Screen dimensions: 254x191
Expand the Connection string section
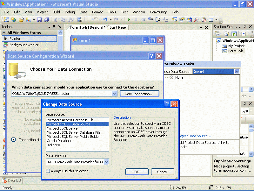[x=14, y=140]
